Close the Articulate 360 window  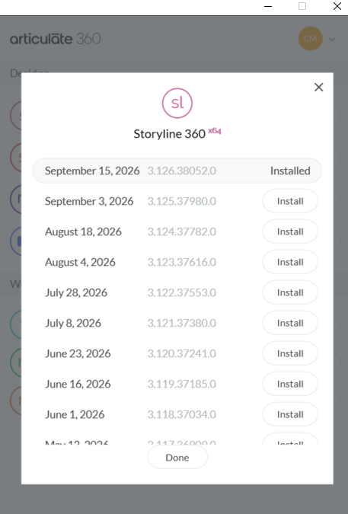(337, 6)
